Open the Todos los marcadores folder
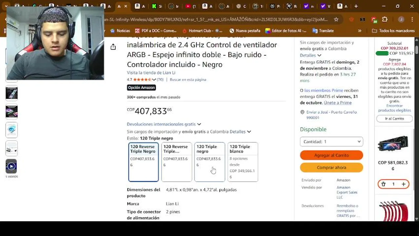This screenshot has width=419, height=236. 393,30
